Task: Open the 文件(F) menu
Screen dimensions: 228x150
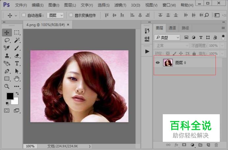Action: pos(21,5)
